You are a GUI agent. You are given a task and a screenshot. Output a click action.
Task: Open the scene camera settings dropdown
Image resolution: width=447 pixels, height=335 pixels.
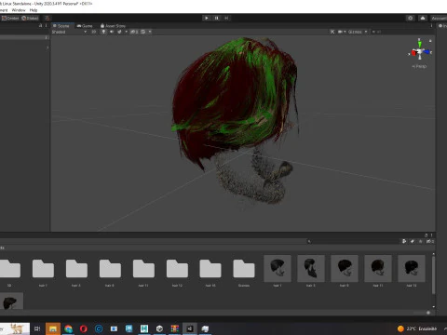342,32
